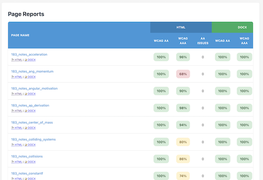263x180 pixels.
Task: Open 183_notes_center_of_mass report
Action: click(x=32, y=122)
